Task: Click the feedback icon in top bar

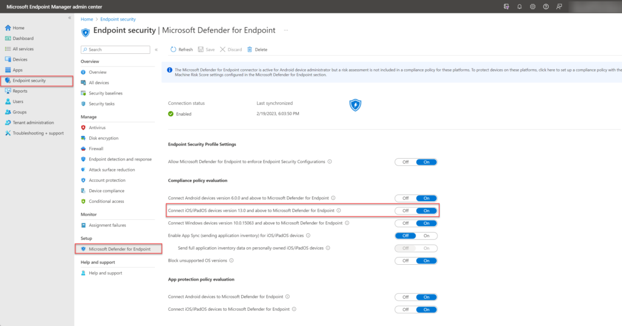Action: tap(559, 7)
